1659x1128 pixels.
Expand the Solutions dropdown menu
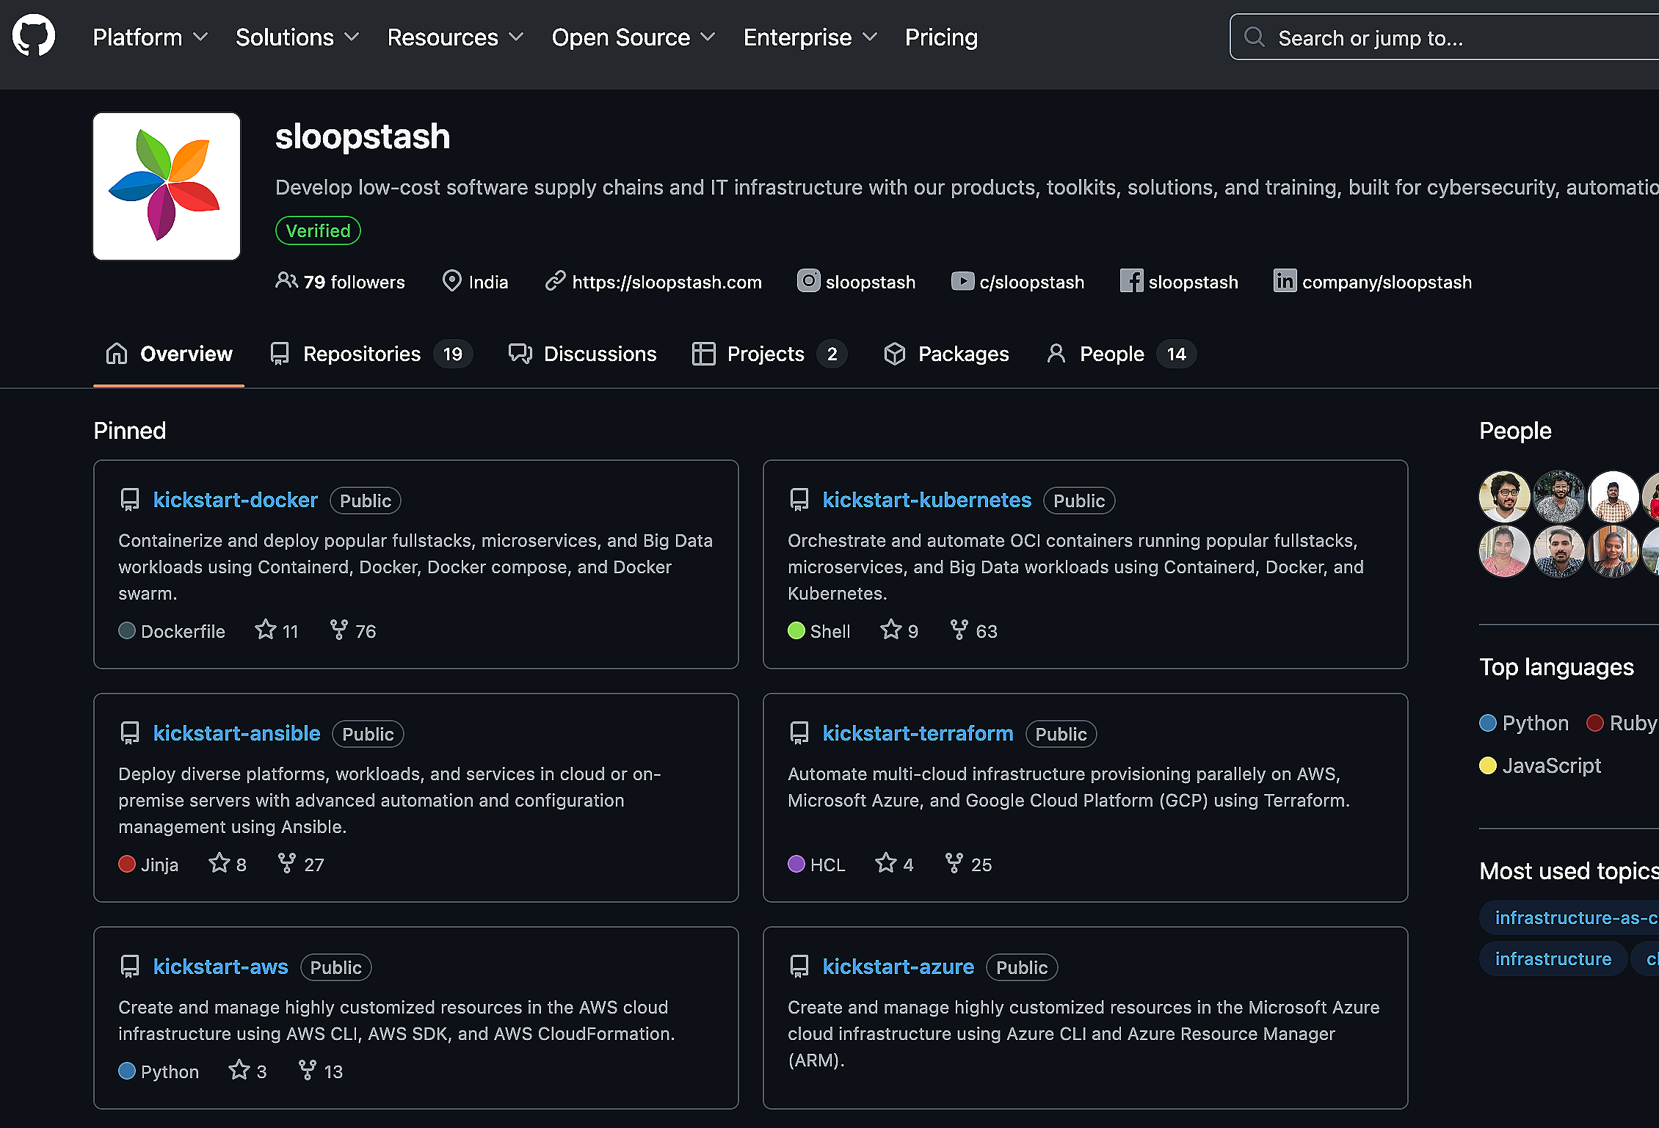(297, 37)
